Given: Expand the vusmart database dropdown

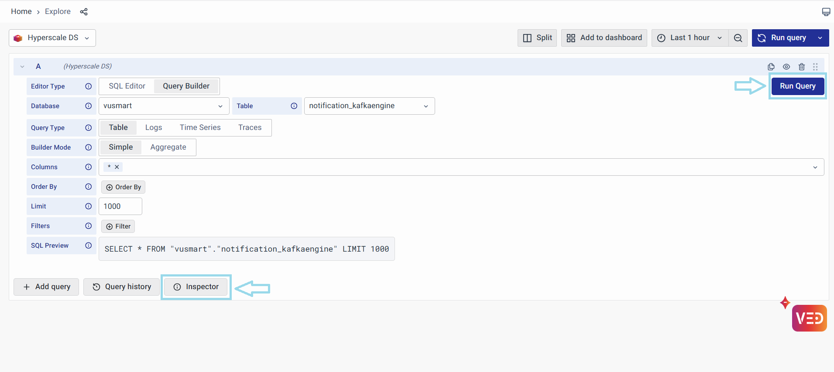Looking at the screenshot, I should tap(164, 106).
